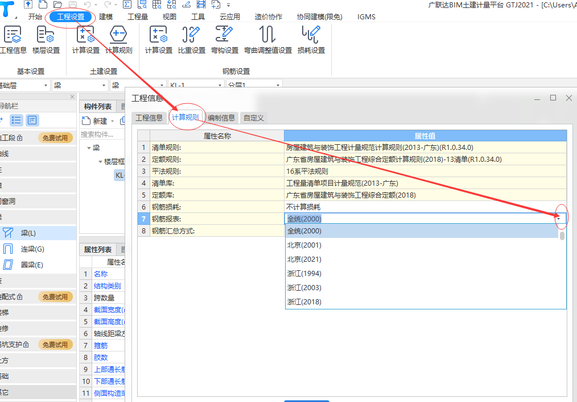Click the pen edit icon in quick access bar
Image resolution: width=577 pixels, height=402 pixels.
[187, 5]
